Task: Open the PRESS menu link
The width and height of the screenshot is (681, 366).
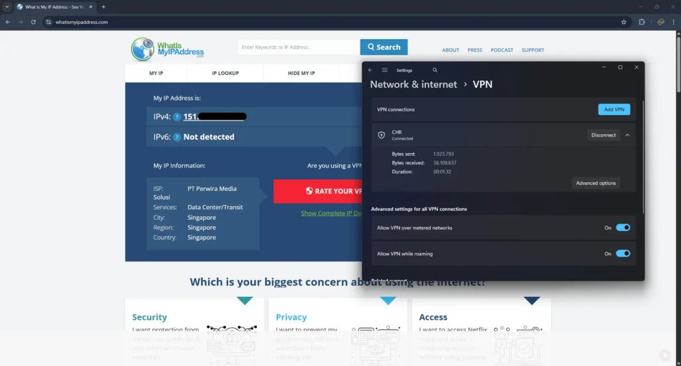Action: coord(475,50)
